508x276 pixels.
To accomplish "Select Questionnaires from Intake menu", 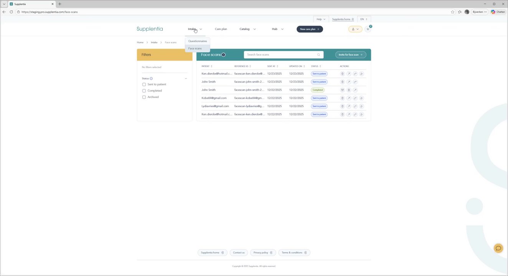I will [x=198, y=41].
